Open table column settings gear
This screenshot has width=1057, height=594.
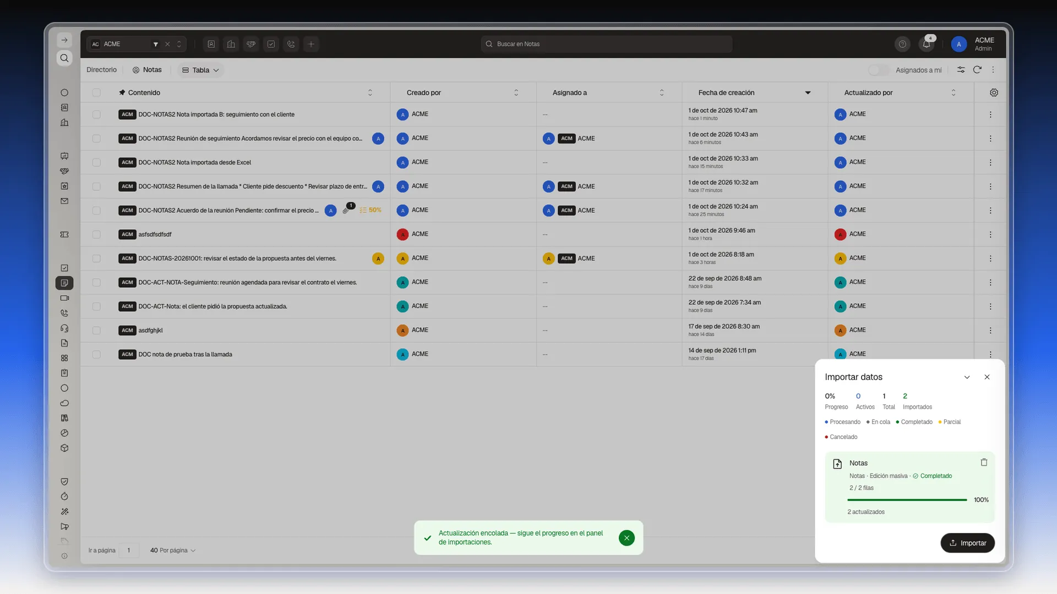[x=994, y=92]
